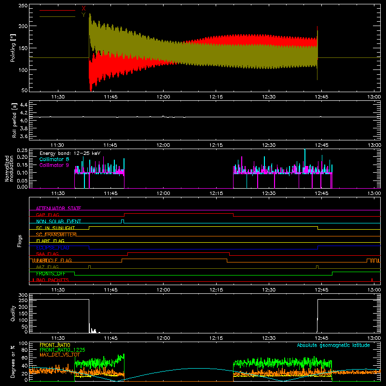The height and width of the screenshot is (386, 386).
Task: Click the AAZ_FLAG label
Action: click(47, 267)
